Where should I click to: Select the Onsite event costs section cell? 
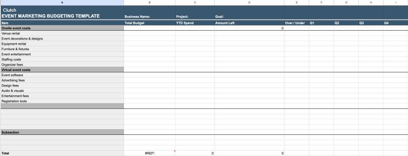tap(62, 28)
